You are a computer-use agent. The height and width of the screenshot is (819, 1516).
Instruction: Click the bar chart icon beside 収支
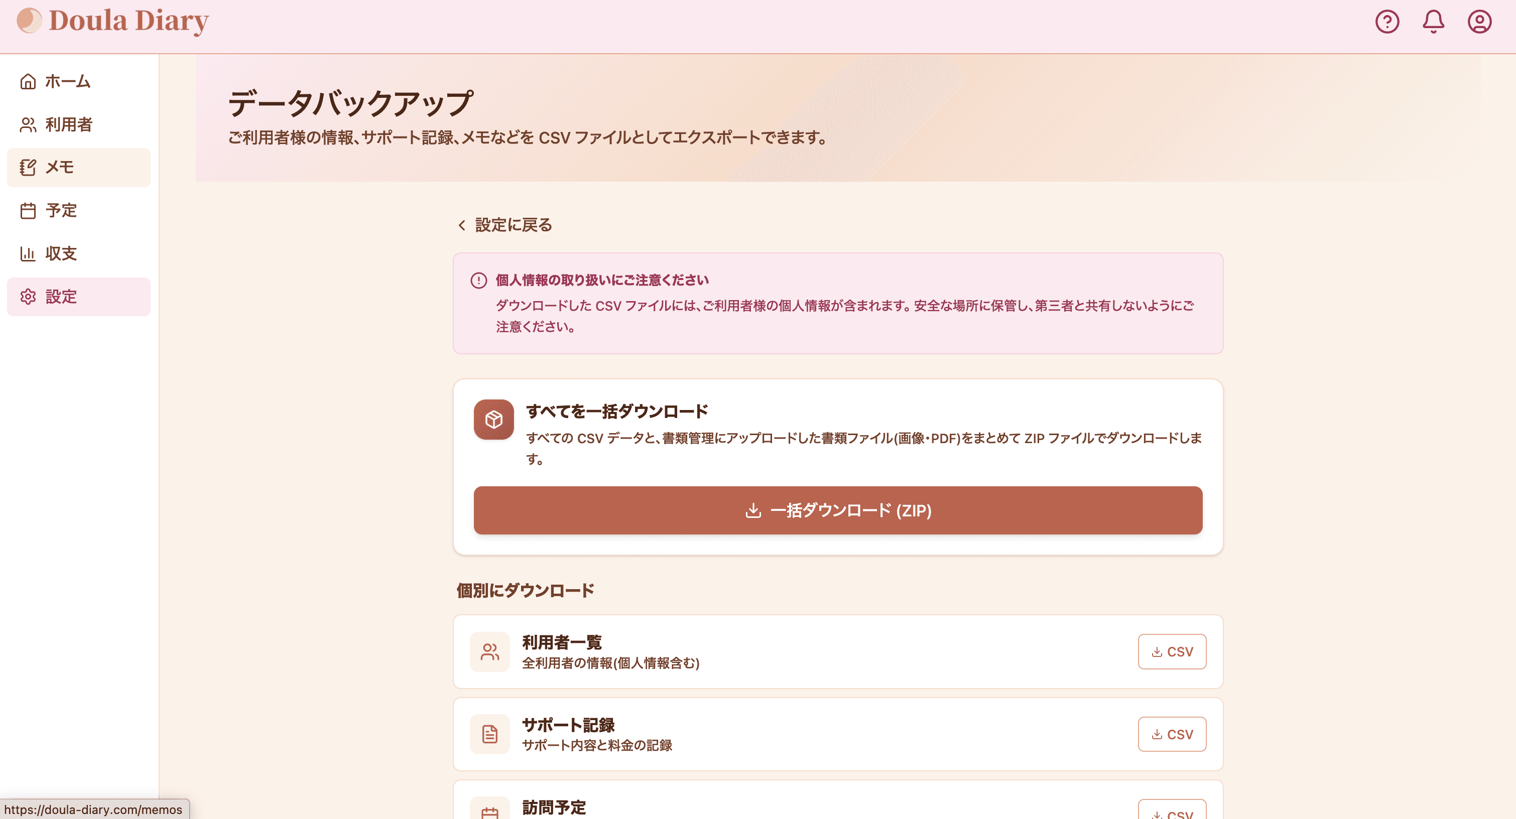point(28,253)
